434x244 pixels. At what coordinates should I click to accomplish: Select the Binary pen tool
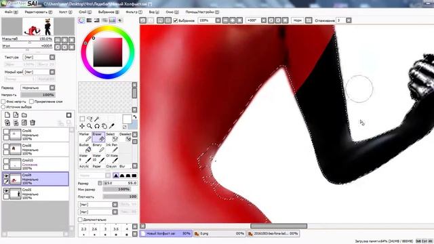(98, 148)
